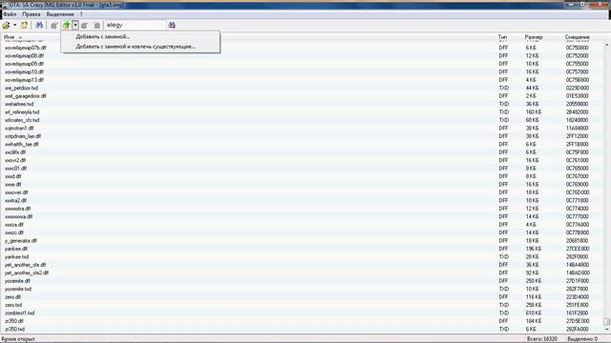Viewport: 611px width, 343px height.
Task: Open the dropdown arrow beside open archive icon
Action: pos(15,26)
